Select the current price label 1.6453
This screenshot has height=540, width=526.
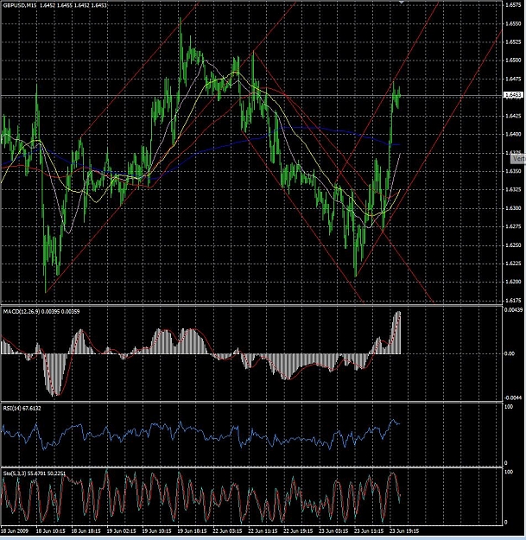[513, 95]
